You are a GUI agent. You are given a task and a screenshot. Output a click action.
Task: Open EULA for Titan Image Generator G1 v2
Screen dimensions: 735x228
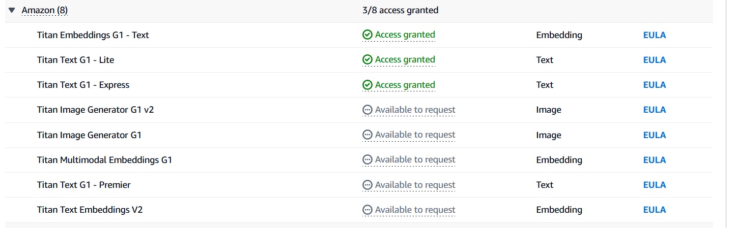click(x=654, y=110)
